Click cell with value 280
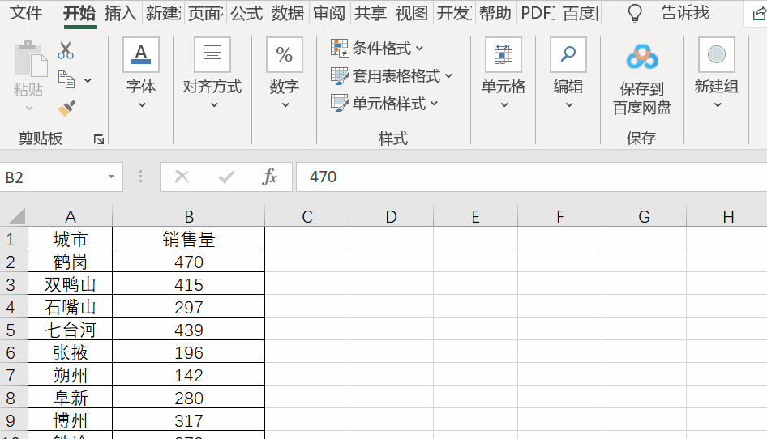Viewport: 767px width, 439px height. pyautogui.click(x=189, y=398)
